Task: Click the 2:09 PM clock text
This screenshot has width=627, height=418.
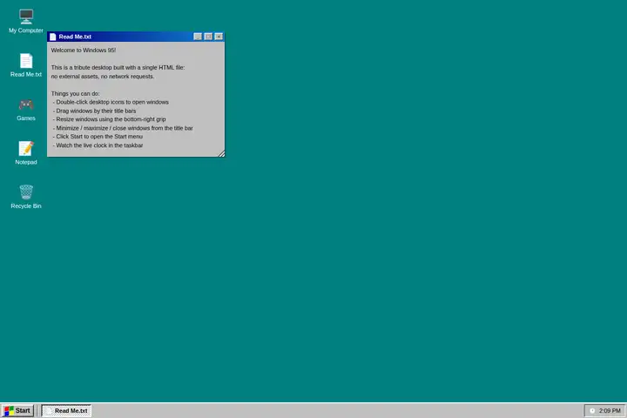Action: [610, 411]
